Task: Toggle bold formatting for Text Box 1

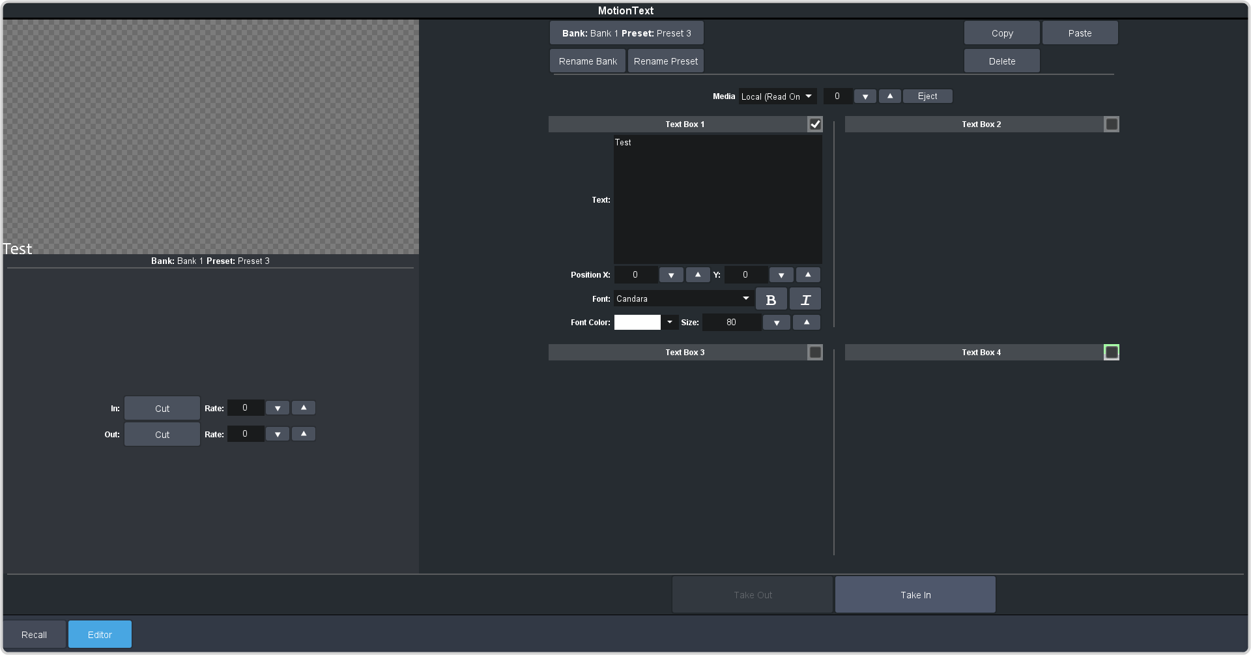Action: 771,300
